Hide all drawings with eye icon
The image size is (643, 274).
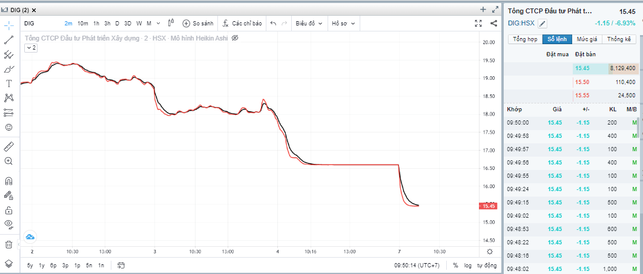coord(9,224)
